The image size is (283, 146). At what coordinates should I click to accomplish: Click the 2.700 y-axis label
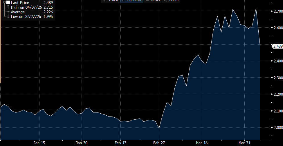[278, 11]
